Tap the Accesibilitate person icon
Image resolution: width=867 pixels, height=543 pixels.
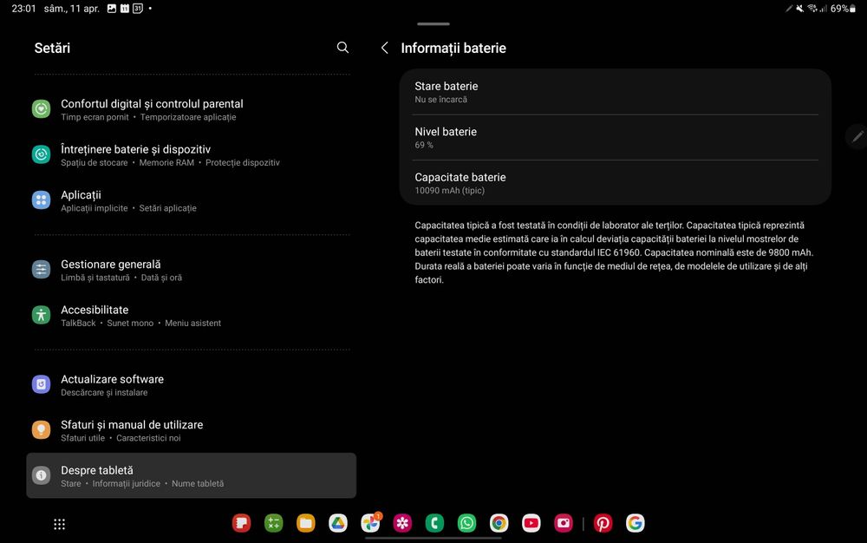pos(41,315)
